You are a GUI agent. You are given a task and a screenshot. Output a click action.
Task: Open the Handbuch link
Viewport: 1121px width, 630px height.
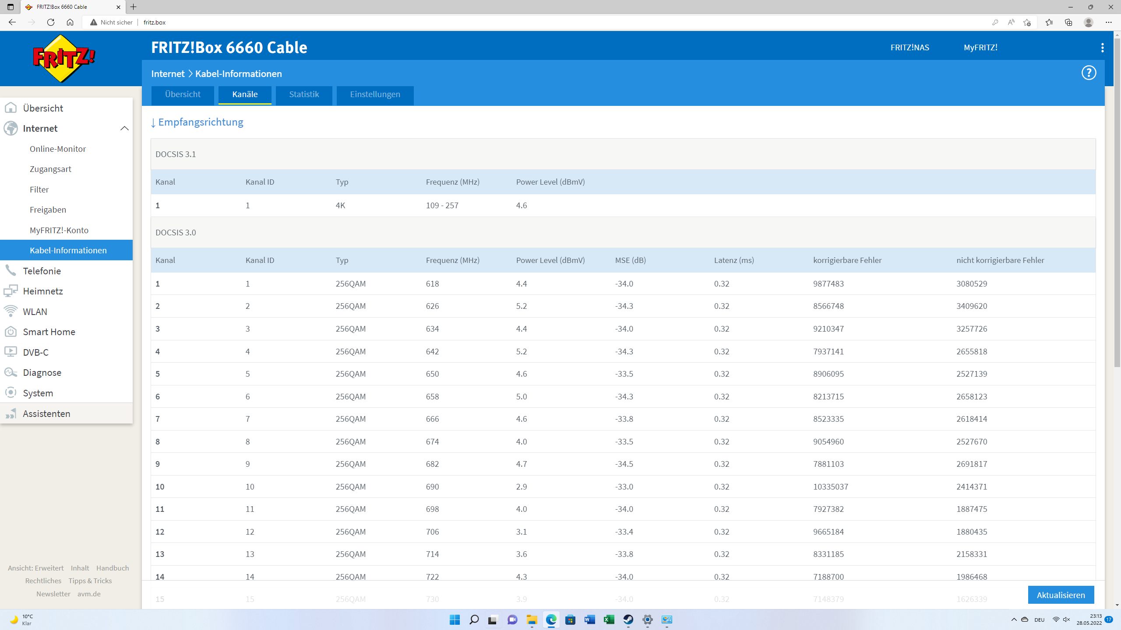point(113,568)
